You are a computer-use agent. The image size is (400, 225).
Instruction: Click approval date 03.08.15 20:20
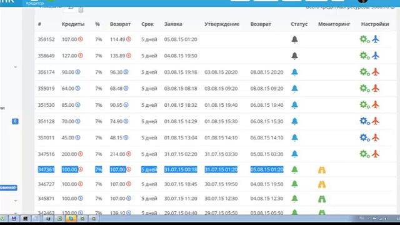tap(221, 72)
